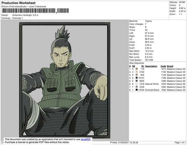Click the design barcode
This screenshot has width=187, height=145.
point(35,11)
